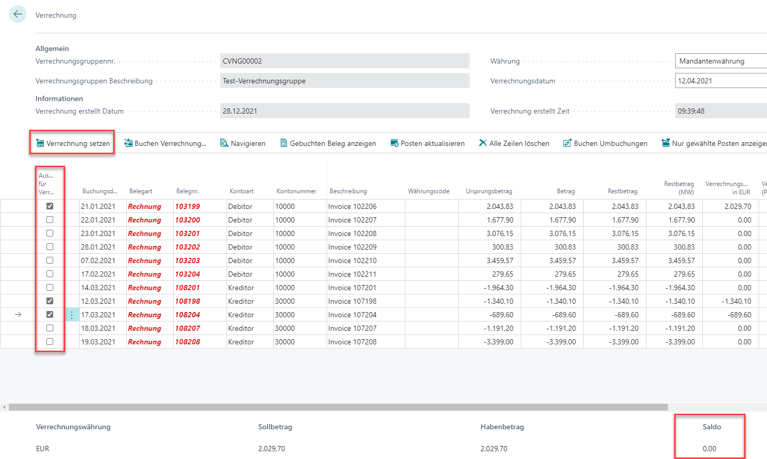Click the left scroll arrow of horizontal scrollbar
767x459 pixels.
[5, 407]
